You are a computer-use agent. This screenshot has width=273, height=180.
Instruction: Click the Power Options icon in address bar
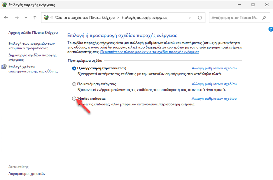[x=46, y=17]
